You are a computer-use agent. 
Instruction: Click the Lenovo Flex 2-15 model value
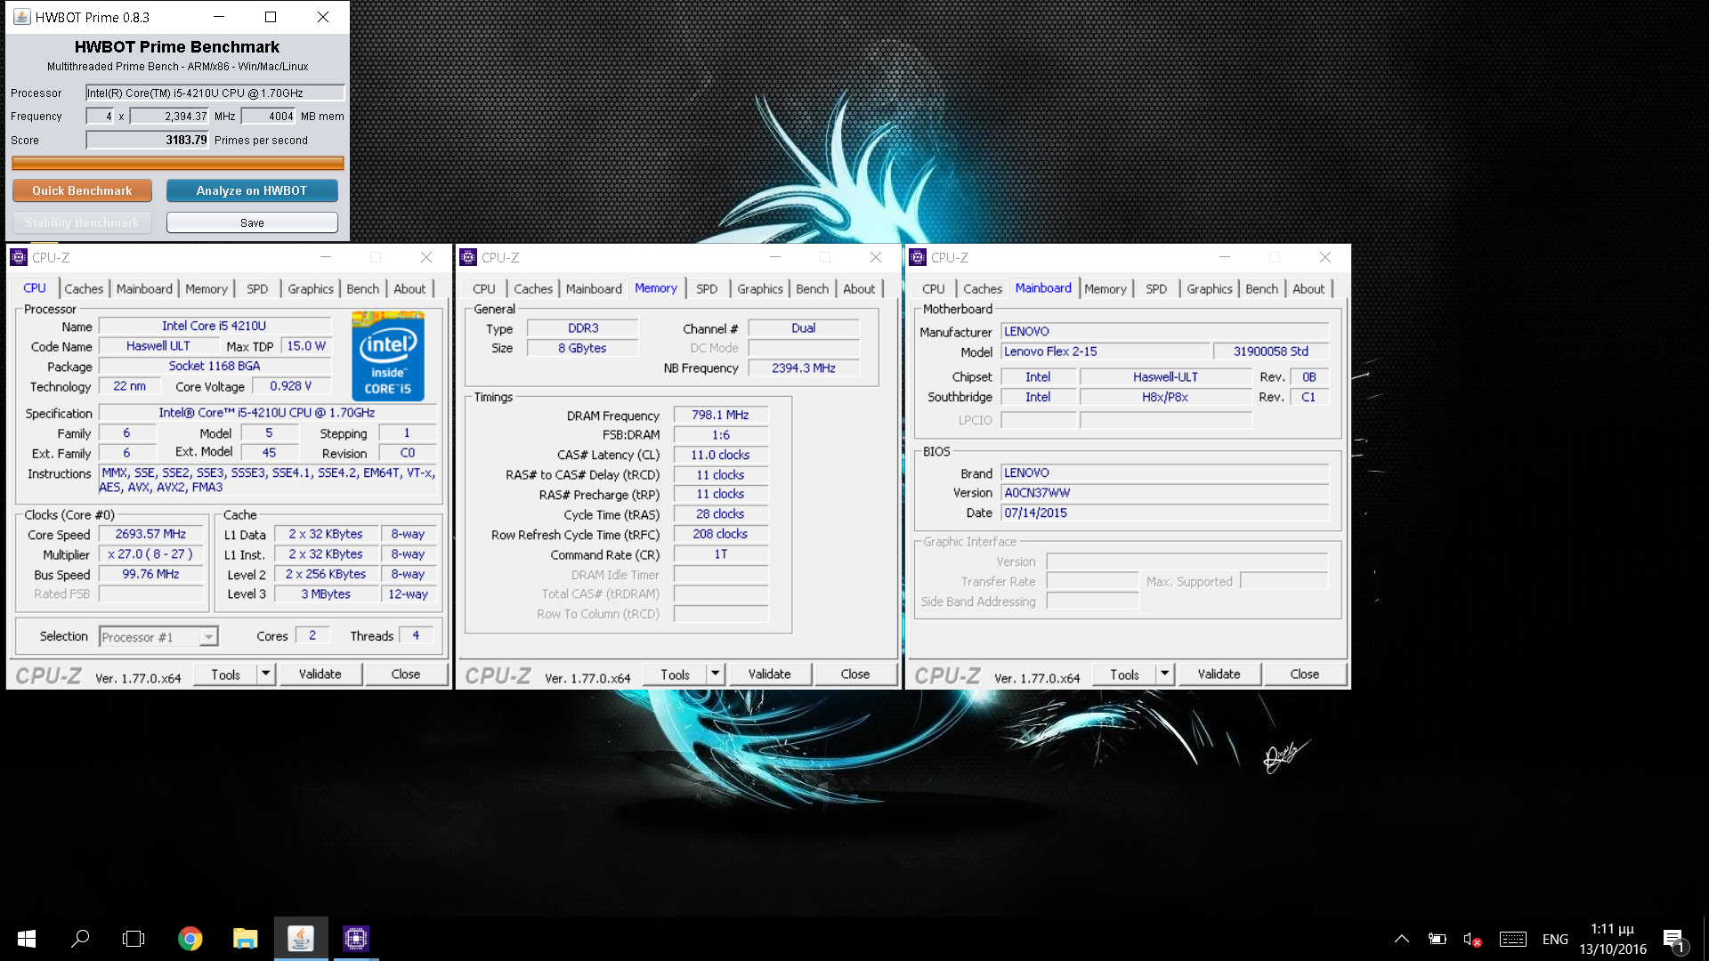pos(1105,351)
